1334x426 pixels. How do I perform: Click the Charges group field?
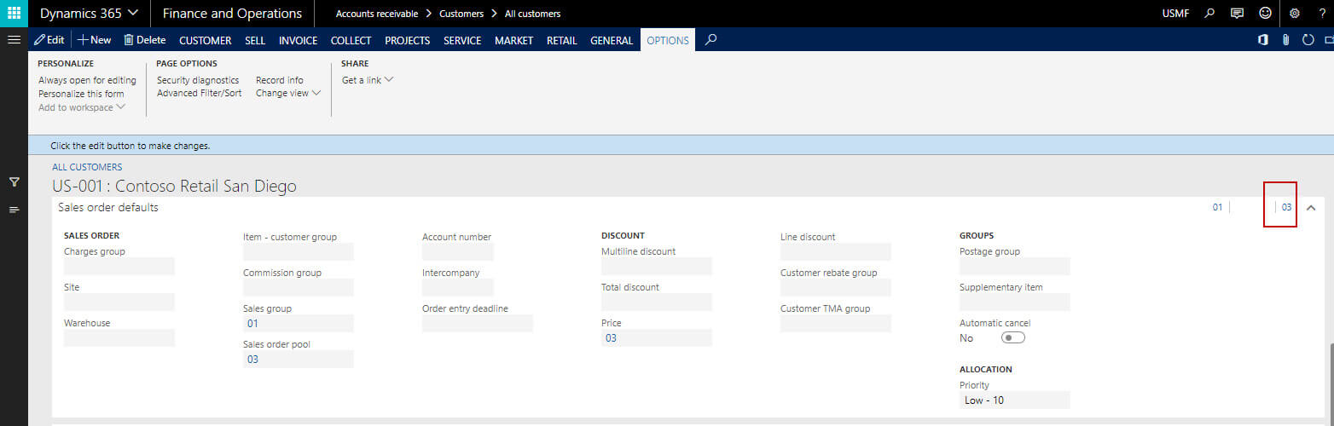(x=119, y=266)
